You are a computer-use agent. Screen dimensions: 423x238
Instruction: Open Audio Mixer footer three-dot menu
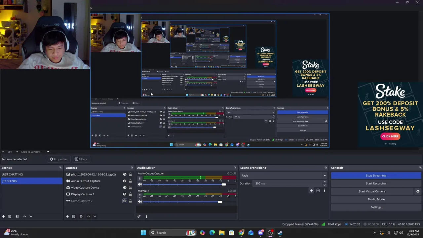point(146,217)
